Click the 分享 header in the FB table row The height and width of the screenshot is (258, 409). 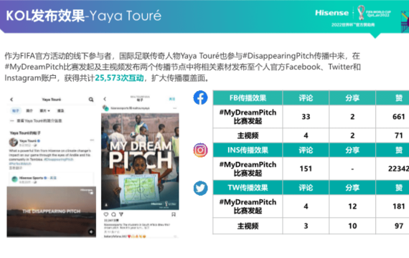pyautogui.click(x=352, y=98)
